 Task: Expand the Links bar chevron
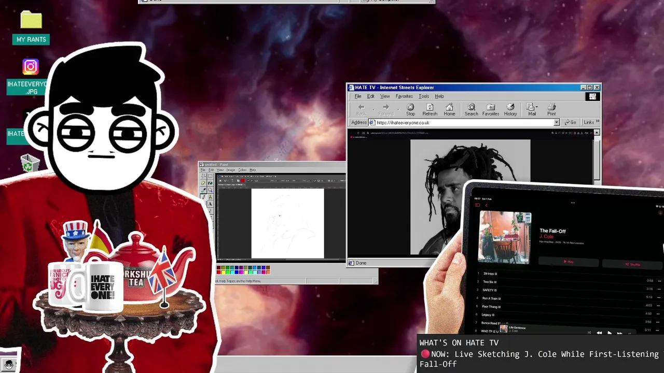tap(597, 122)
